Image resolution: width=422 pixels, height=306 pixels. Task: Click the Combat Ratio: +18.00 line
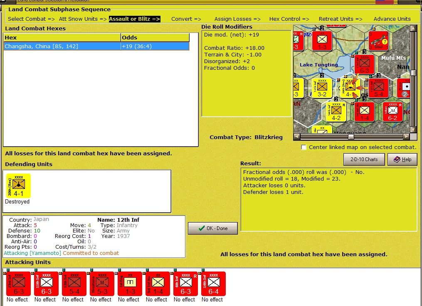(234, 48)
